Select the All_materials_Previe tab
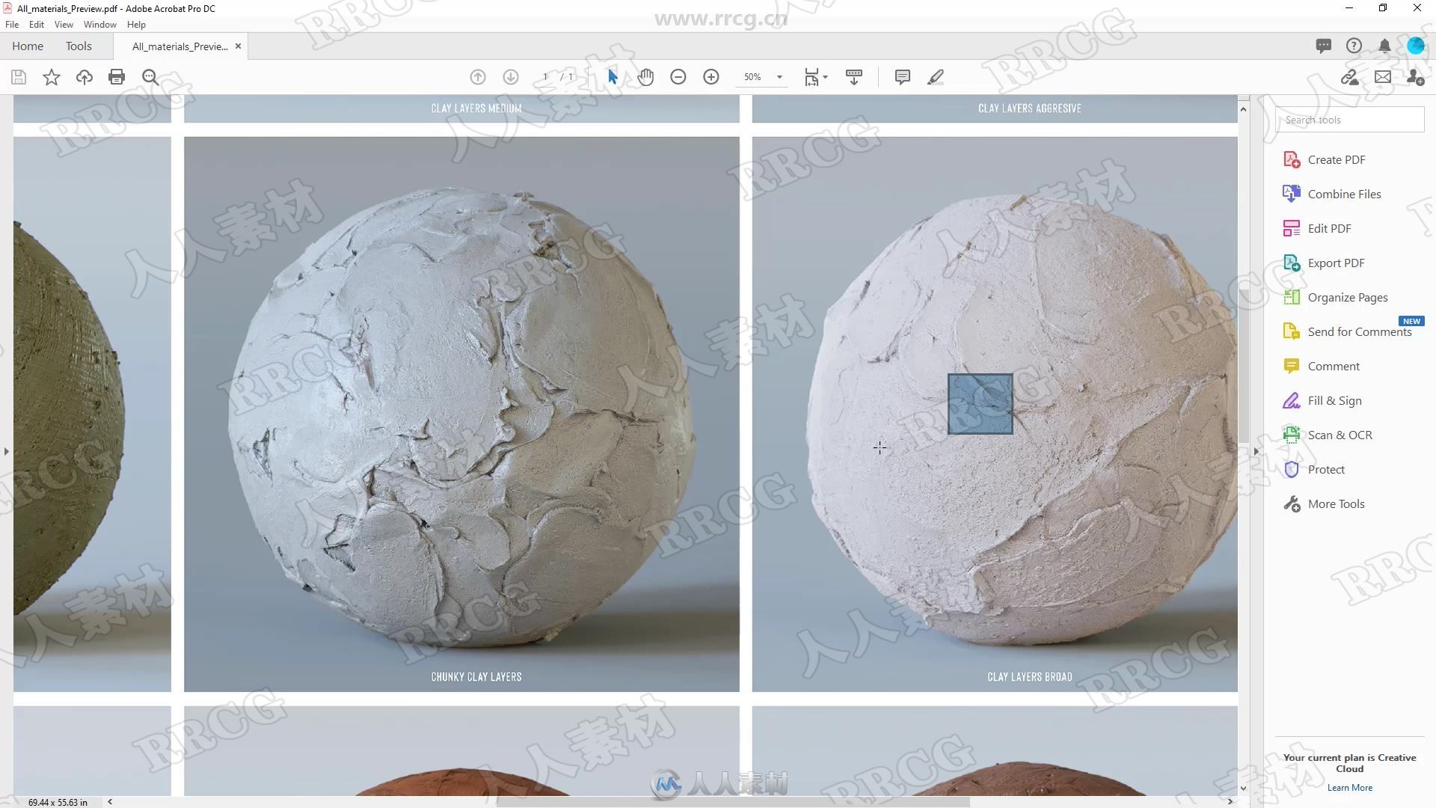 (179, 46)
